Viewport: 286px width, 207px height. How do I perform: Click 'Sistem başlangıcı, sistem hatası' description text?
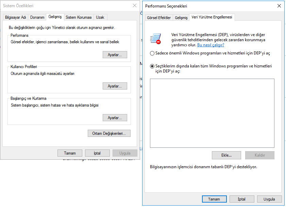(x=55, y=105)
